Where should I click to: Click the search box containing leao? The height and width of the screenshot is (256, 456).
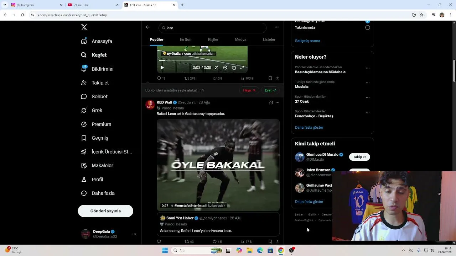(213, 28)
